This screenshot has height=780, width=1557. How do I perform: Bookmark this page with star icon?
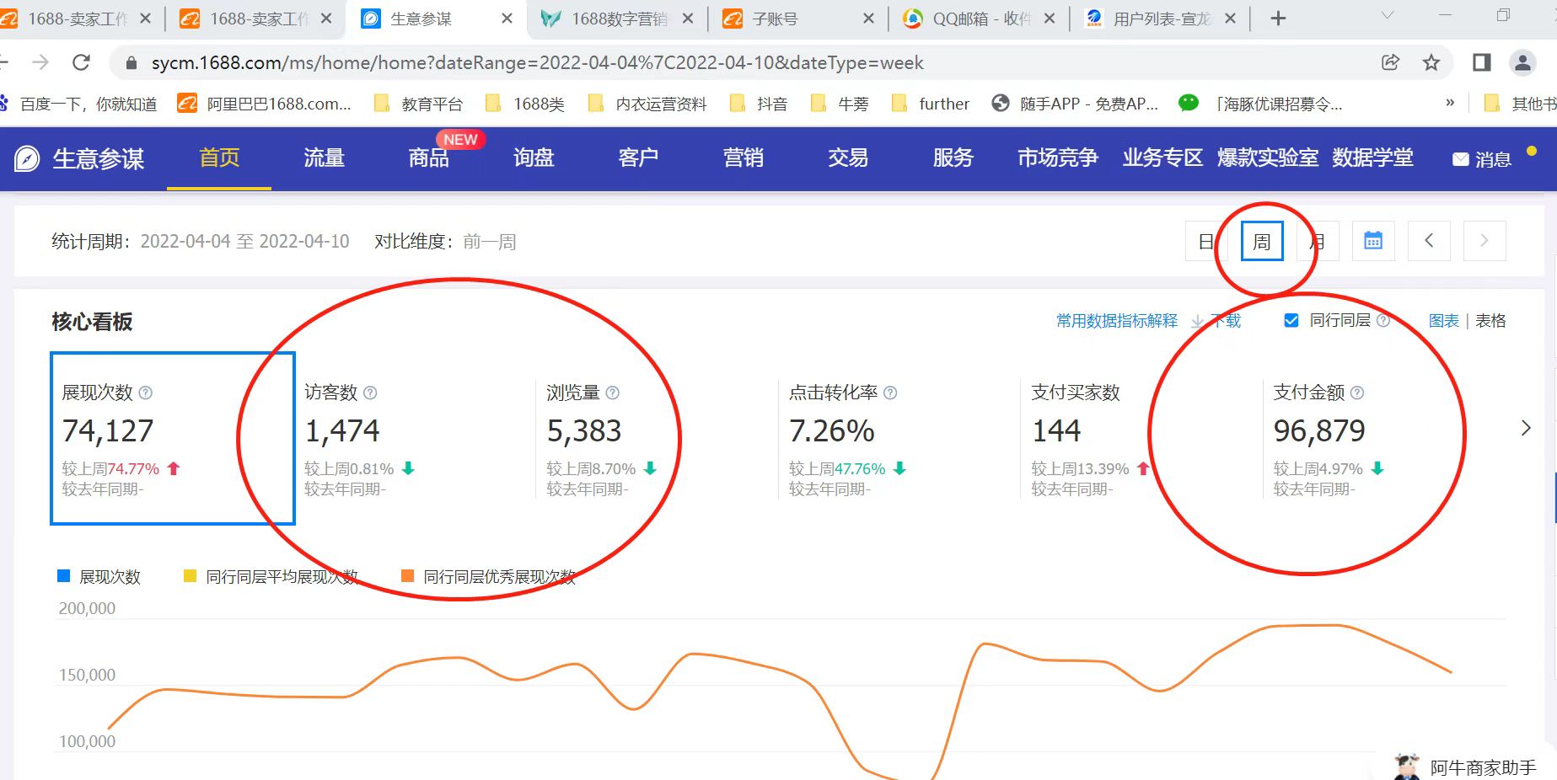(x=1431, y=62)
